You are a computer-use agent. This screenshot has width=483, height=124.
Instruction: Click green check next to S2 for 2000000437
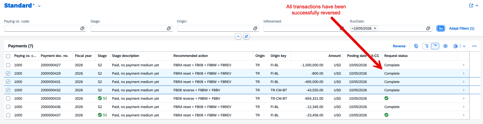tap(100, 115)
